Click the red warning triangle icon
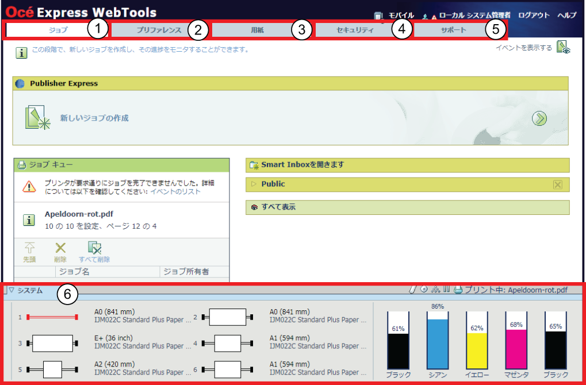This screenshot has height=385, width=586. (29, 186)
